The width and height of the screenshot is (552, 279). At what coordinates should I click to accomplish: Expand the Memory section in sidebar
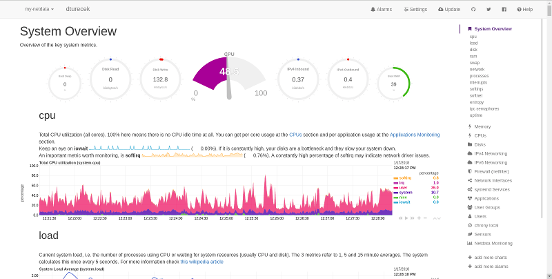(x=482, y=126)
